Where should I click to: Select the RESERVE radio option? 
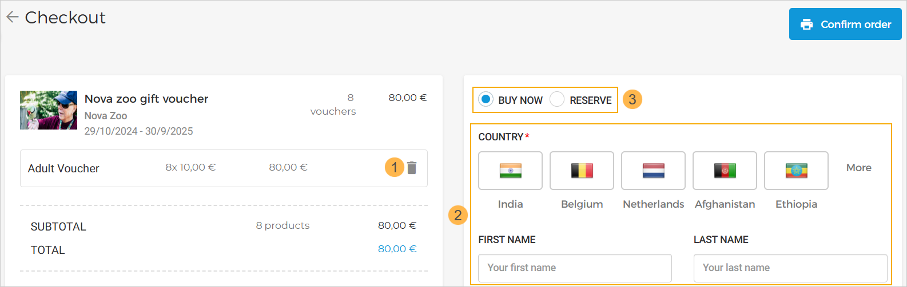tap(557, 100)
